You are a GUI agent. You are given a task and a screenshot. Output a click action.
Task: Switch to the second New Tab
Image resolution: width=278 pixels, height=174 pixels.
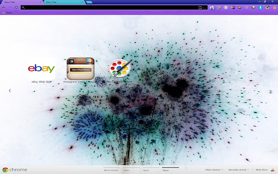[x=64, y=2]
